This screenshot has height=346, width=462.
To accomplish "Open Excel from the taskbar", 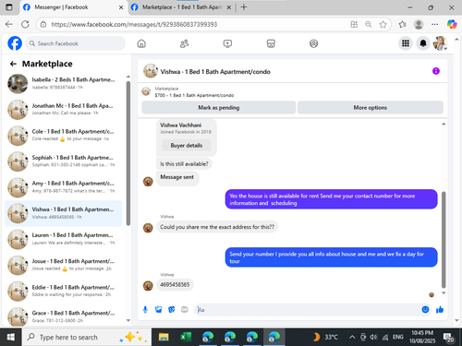I will [x=186, y=337].
